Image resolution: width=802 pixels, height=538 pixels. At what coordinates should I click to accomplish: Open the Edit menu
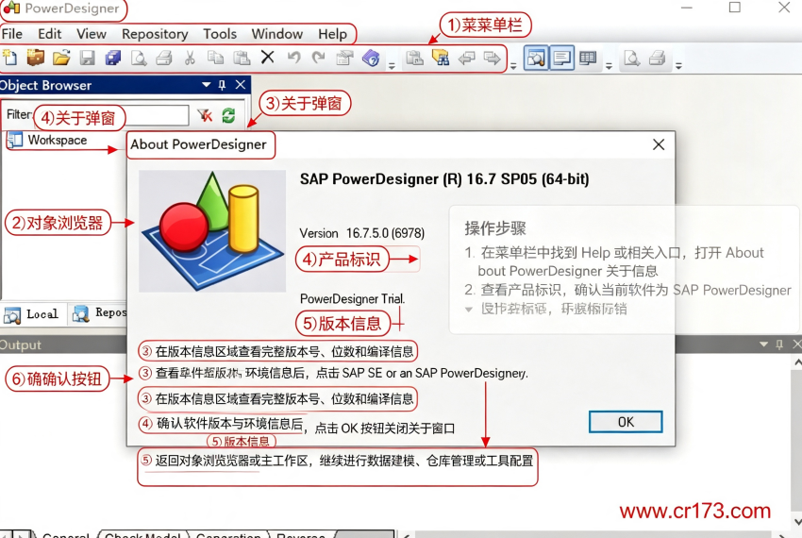[x=50, y=34]
